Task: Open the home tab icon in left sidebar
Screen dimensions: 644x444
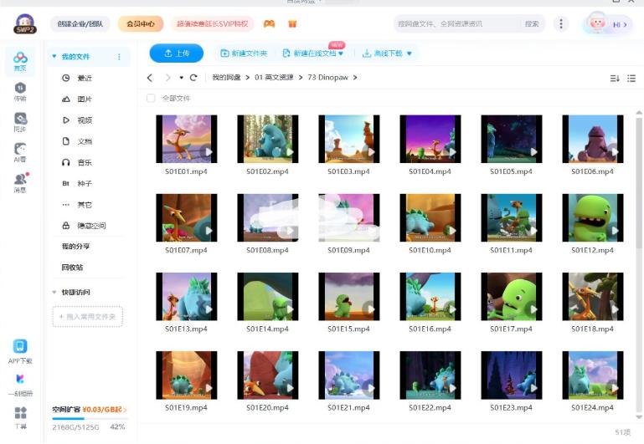Action: tap(20, 61)
